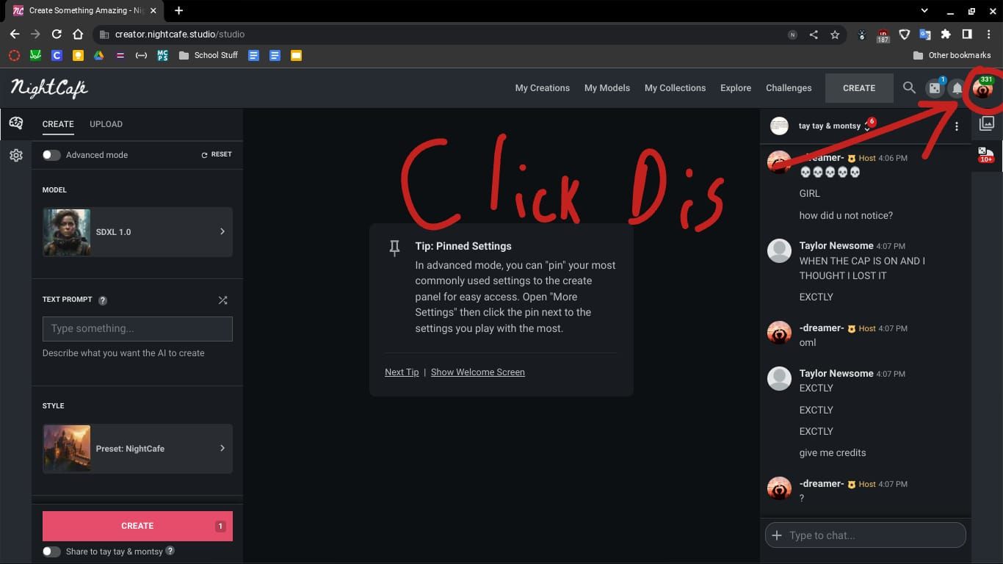1003x564 pixels.
Task: Open your profile avatar showing 331 credits
Action: pyautogui.click(x=982, y=89)
